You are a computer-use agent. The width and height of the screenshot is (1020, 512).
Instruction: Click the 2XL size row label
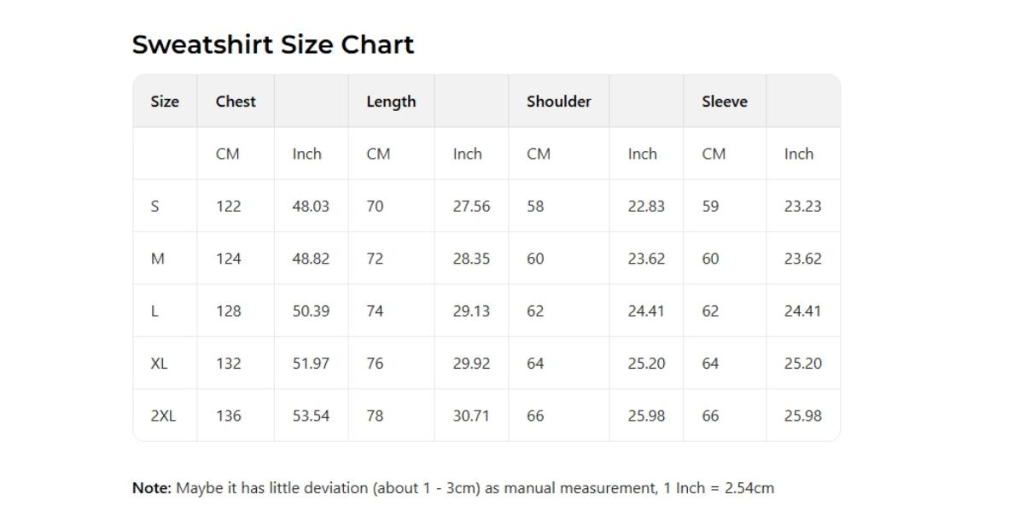163,416
